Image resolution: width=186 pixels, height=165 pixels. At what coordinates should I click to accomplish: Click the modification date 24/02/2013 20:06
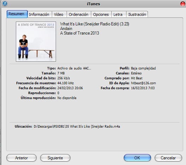point(70,88)
